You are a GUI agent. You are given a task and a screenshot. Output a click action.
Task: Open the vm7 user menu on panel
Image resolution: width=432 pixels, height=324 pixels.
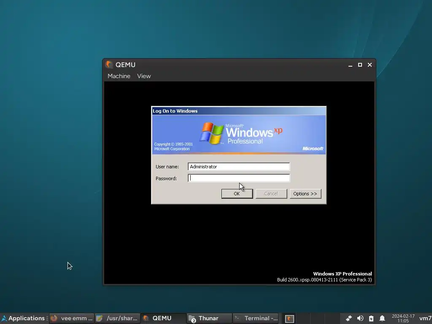(425, 319)
